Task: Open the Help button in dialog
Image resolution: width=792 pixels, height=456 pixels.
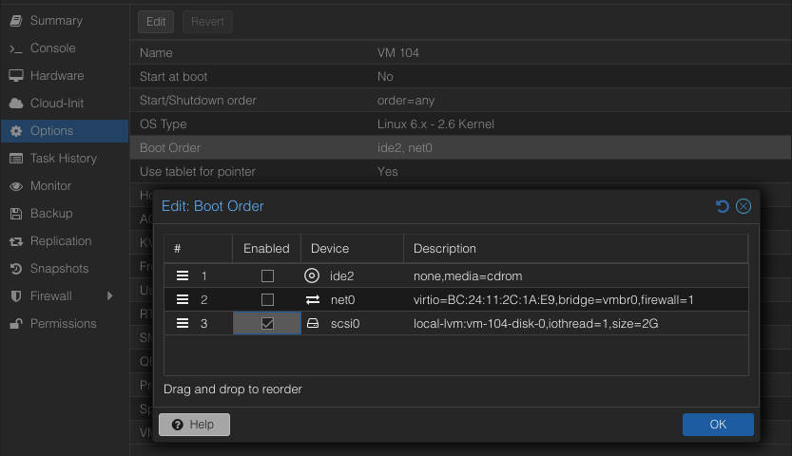Action: (x=194, y=425)
